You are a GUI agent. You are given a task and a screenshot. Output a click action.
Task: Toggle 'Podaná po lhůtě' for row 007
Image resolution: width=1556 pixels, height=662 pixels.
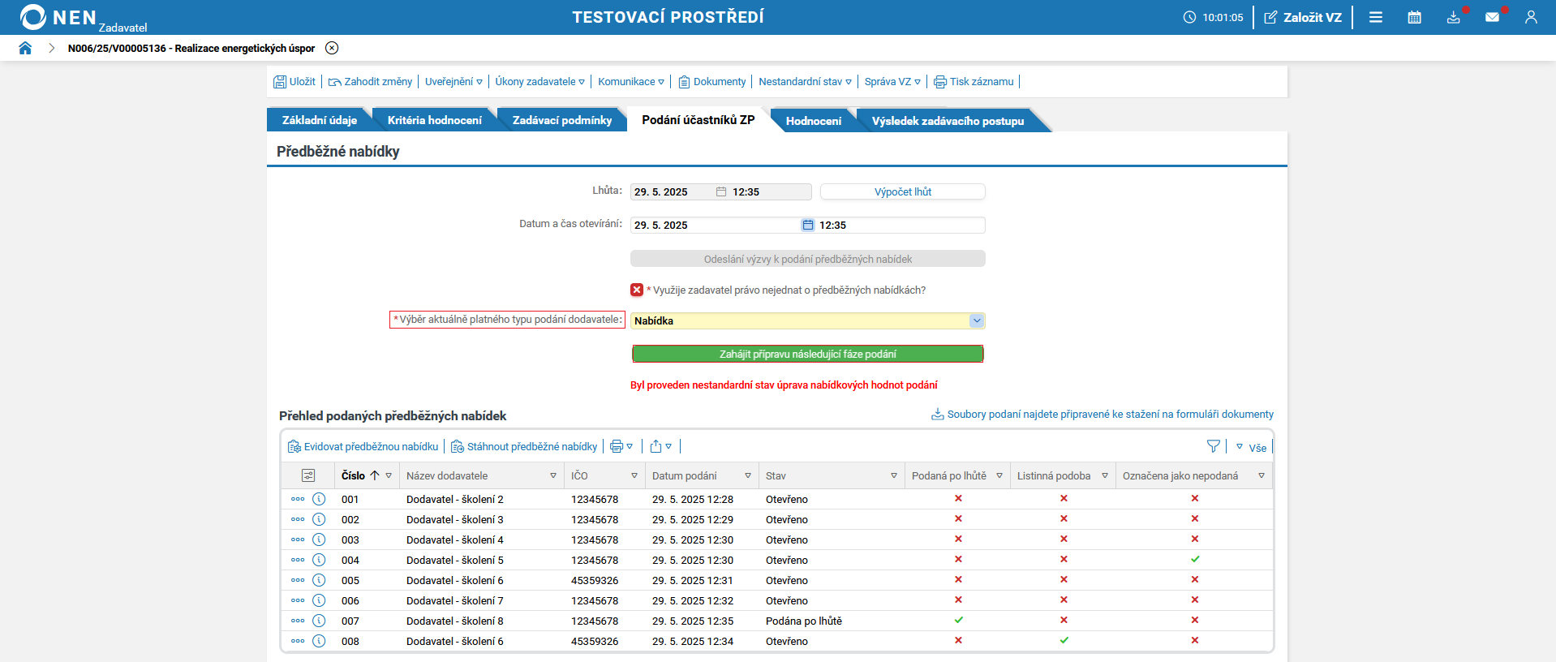[x=958, y=621]
